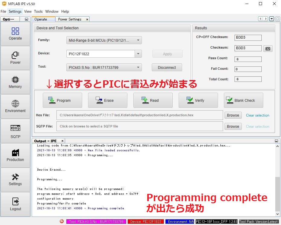The width and height of the screenshot is (281, 225).
Task: Click the Device PIC12F1822 text field
Action: point(101,54)
